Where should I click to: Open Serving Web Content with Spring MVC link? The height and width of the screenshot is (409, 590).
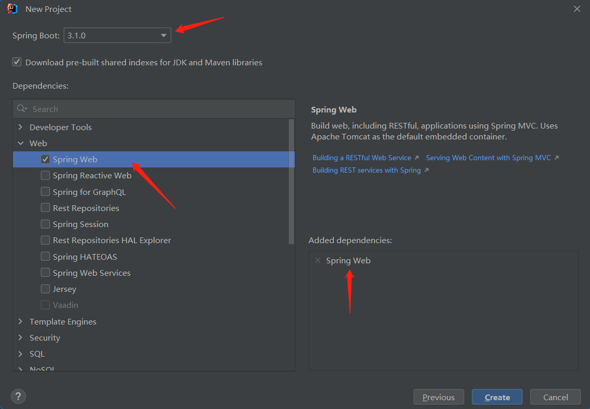pyautogui.click(x=488, y=158)
